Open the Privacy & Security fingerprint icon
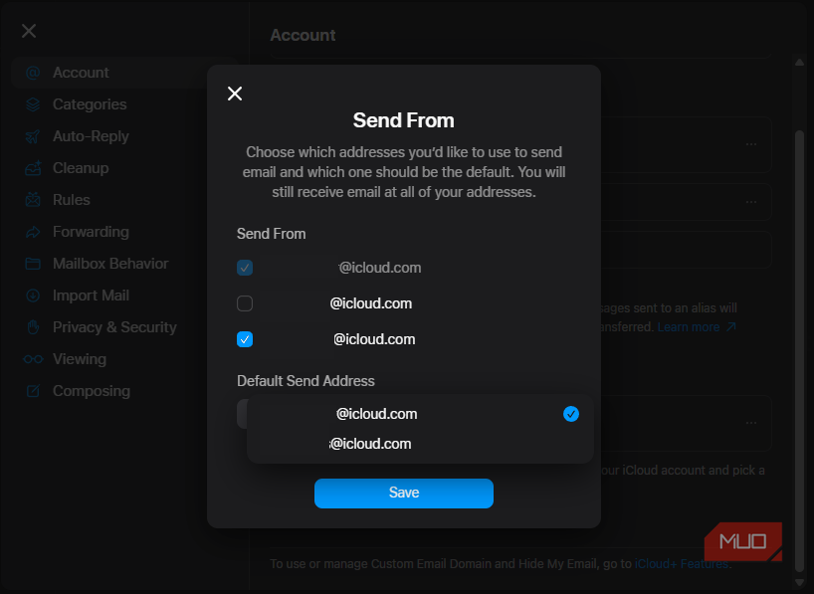814x594 pixels. (x=32, y=326)
